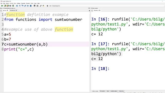This screenshot has height=93, width=165.
Task: Click Re-run last script icon
Action: [13, 6]
